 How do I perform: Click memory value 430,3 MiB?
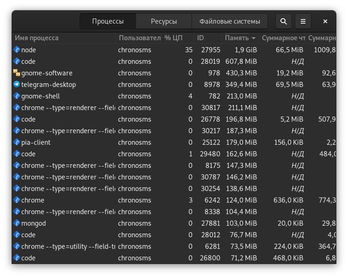242,73
